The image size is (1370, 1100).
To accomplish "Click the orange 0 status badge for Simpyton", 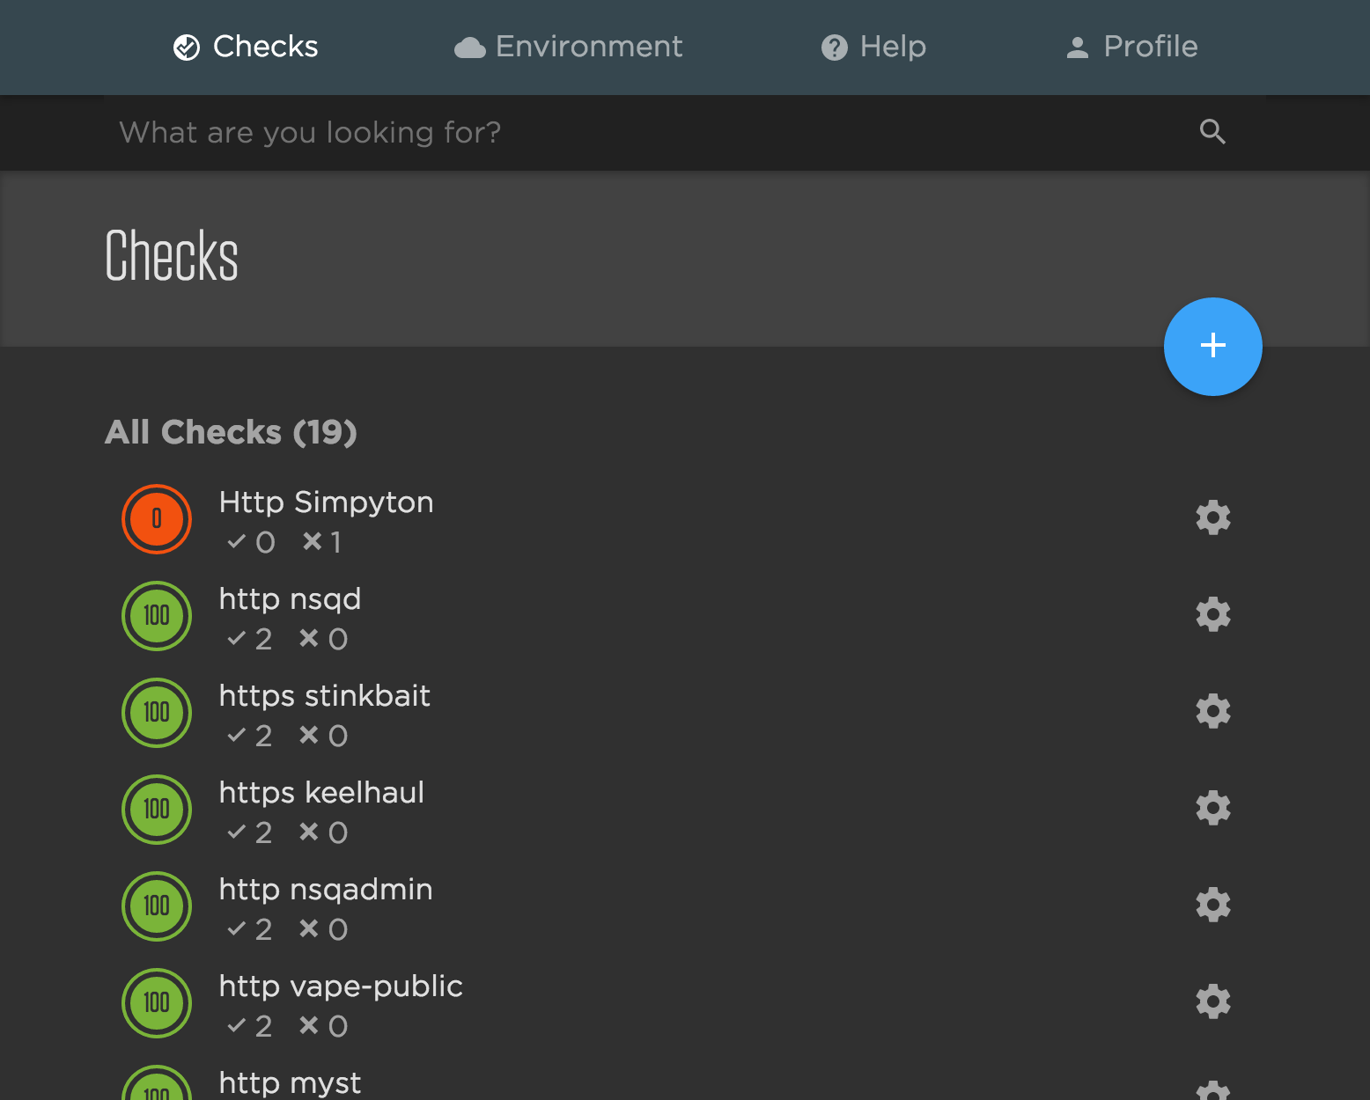I will 157,519.
